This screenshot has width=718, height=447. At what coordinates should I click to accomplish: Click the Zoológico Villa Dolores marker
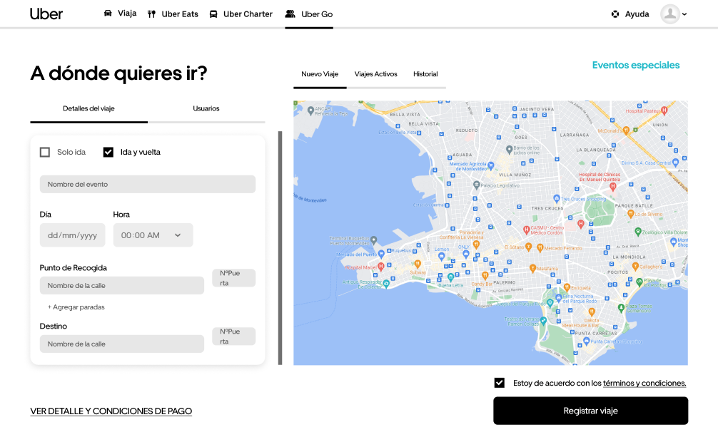coord(638,232)
